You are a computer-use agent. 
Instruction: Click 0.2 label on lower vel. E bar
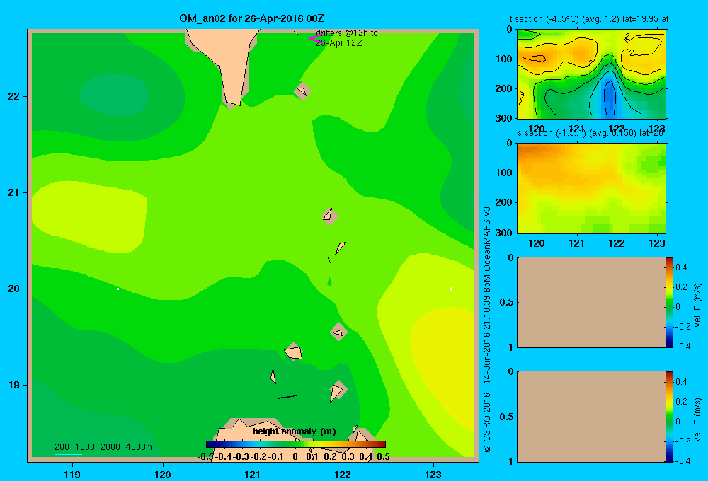(x=681, y=402)
